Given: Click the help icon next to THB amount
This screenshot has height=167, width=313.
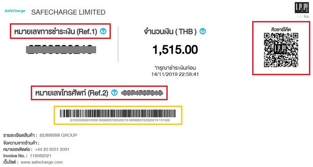Looking at the screenshot, I should [x=203, y=31].
